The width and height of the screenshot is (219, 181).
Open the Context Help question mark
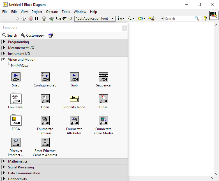click(205, 18)
